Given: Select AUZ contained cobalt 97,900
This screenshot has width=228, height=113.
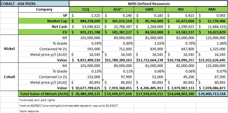Looking at the screenshot, I should click(x=118, y=77).
